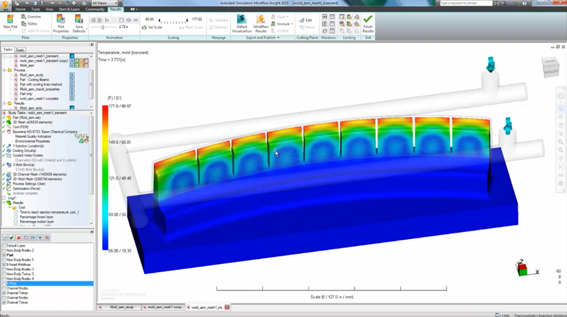This screenshot has height=317, width=567.
Task: Open the Start & Learn ribbon tab
Action: tap(69, 9)
